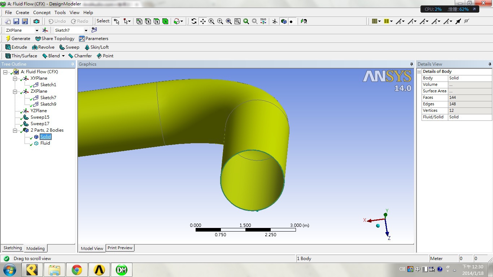Select the Revolve feature tool
493x277 pixels.
43,47
